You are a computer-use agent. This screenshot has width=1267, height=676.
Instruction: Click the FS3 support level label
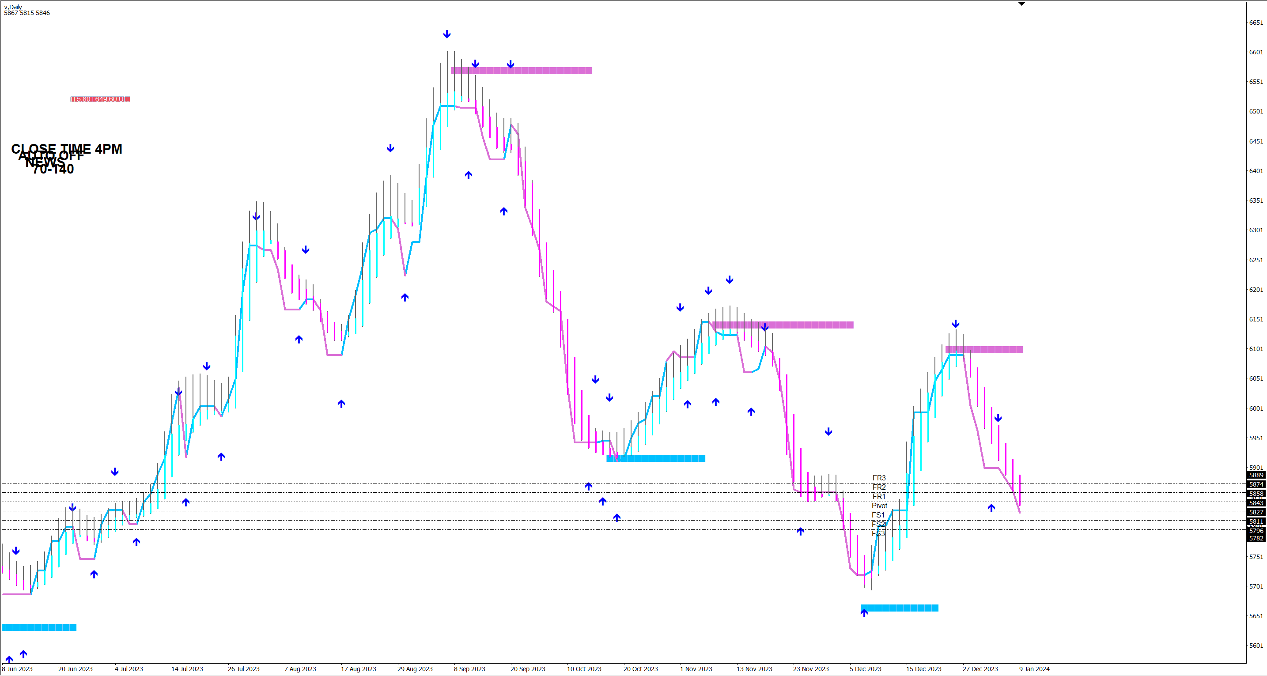tap(878, 533)
